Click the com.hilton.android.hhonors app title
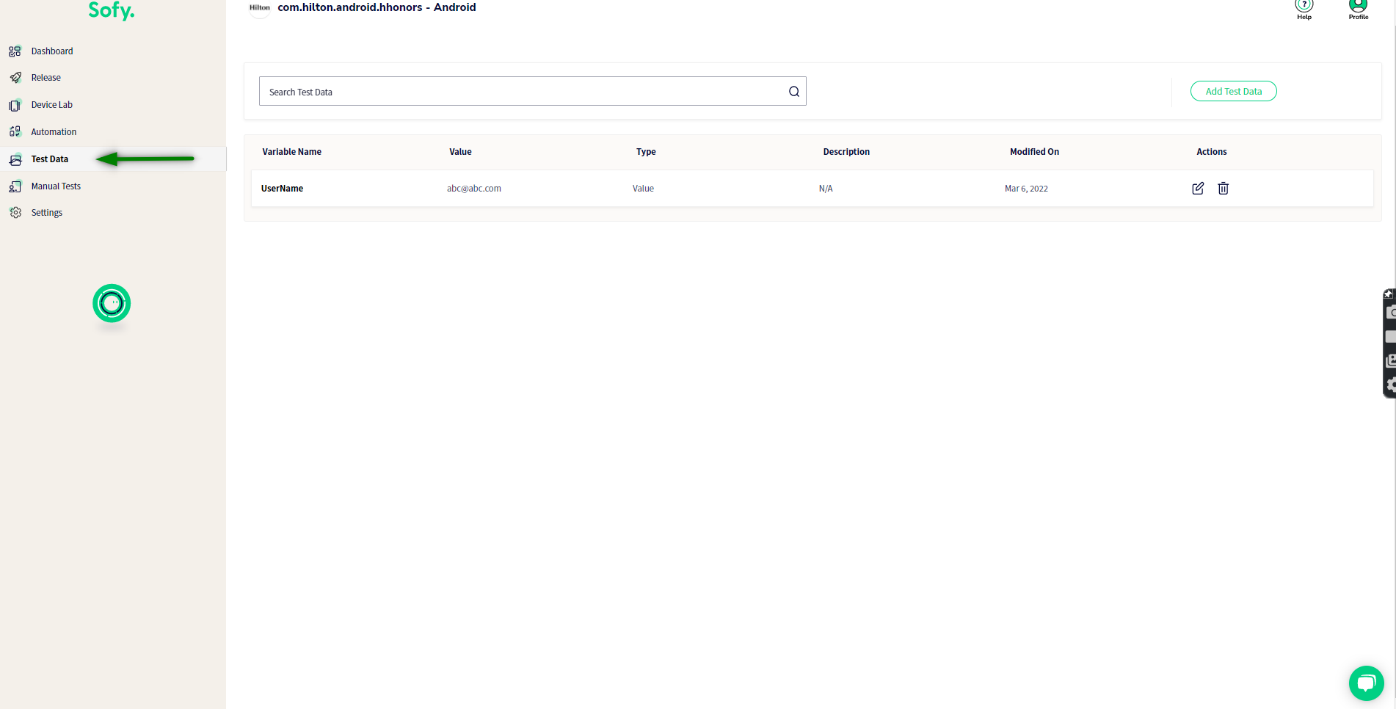Image resolution: width=1396 pixels, height=709 pixels. coord(377,7)
